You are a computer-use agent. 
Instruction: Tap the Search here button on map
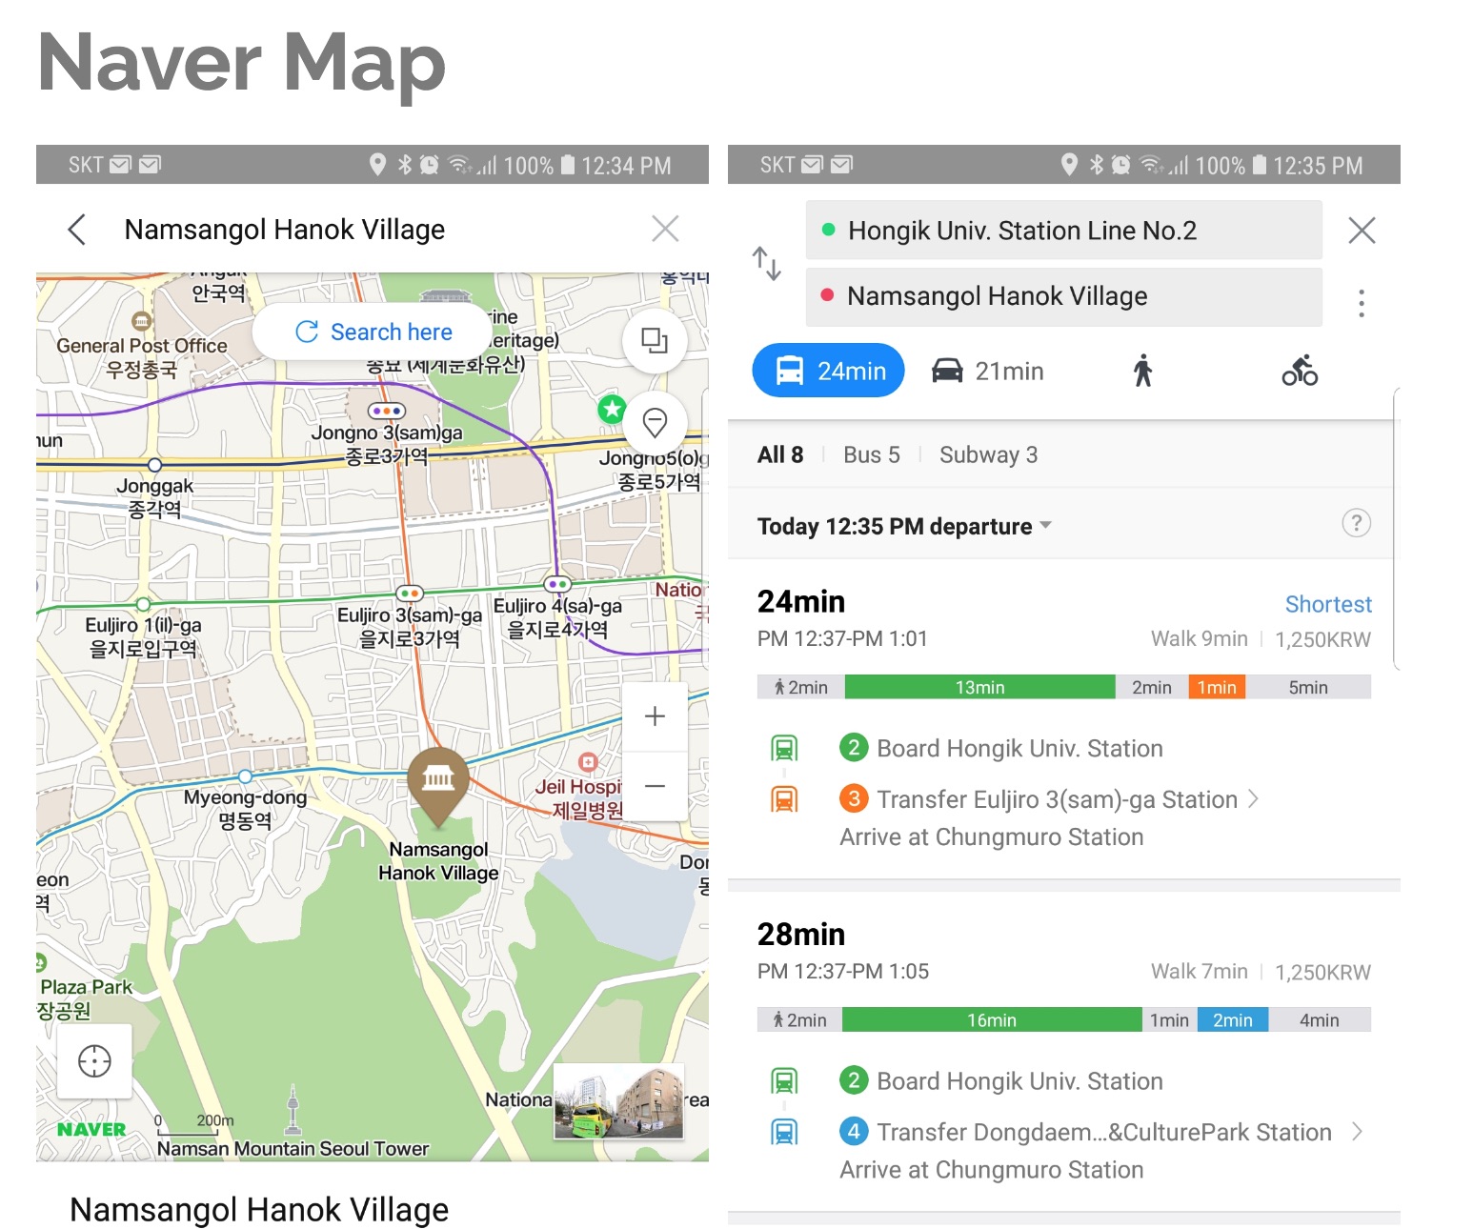[x=373, y=332]
